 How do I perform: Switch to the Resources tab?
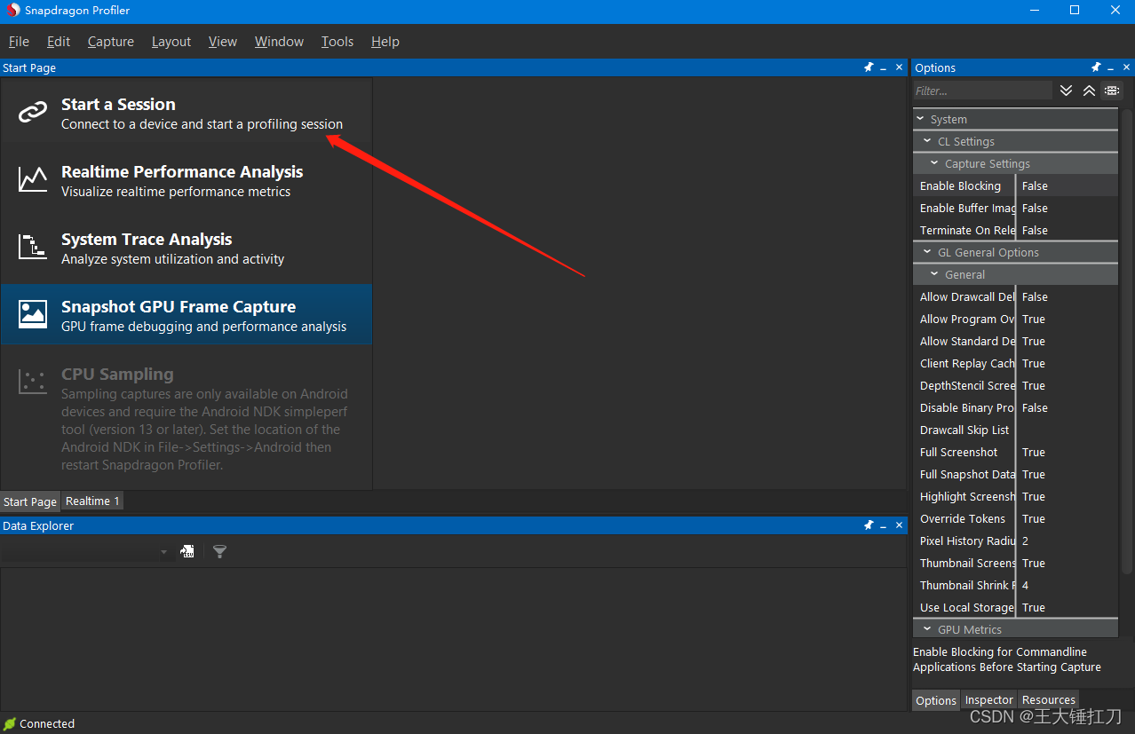click(x=1049, y=700)
